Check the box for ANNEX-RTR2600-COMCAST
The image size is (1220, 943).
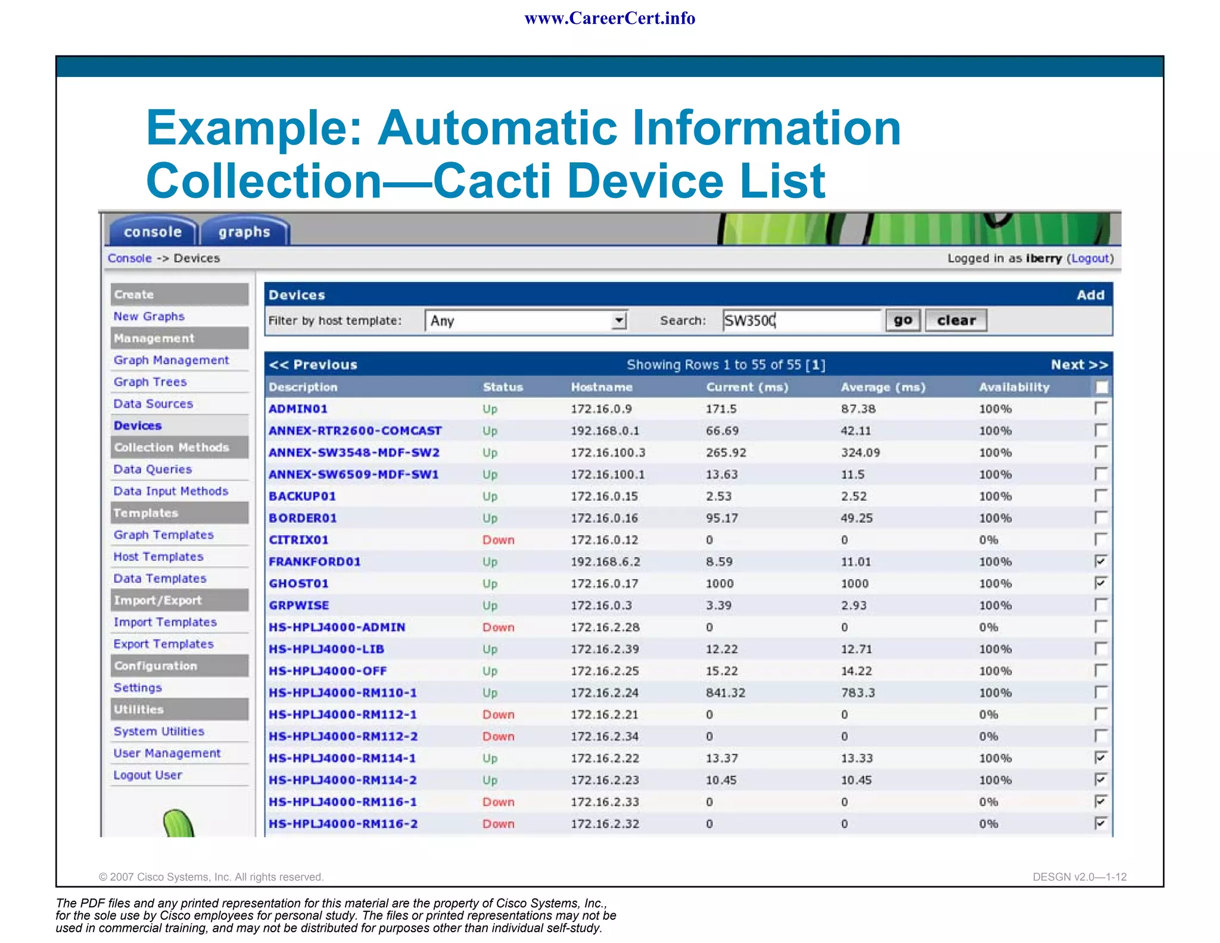1101,430
